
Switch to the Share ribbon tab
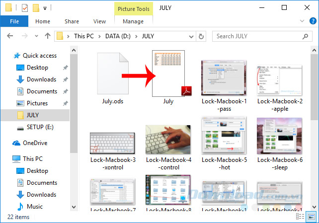pos(72,21)
